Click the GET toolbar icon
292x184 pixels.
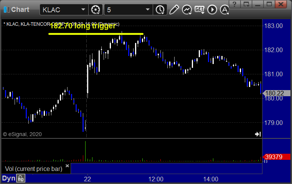(x=200, y=10)
